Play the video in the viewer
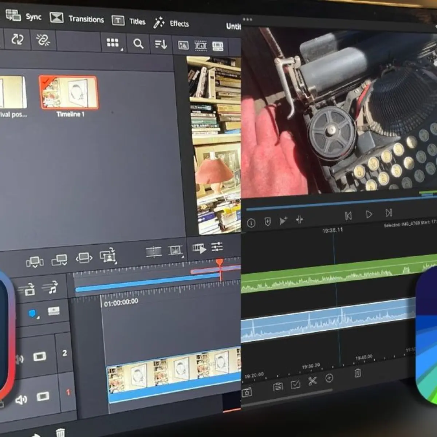The image size is (437, 437). [369, 214]
